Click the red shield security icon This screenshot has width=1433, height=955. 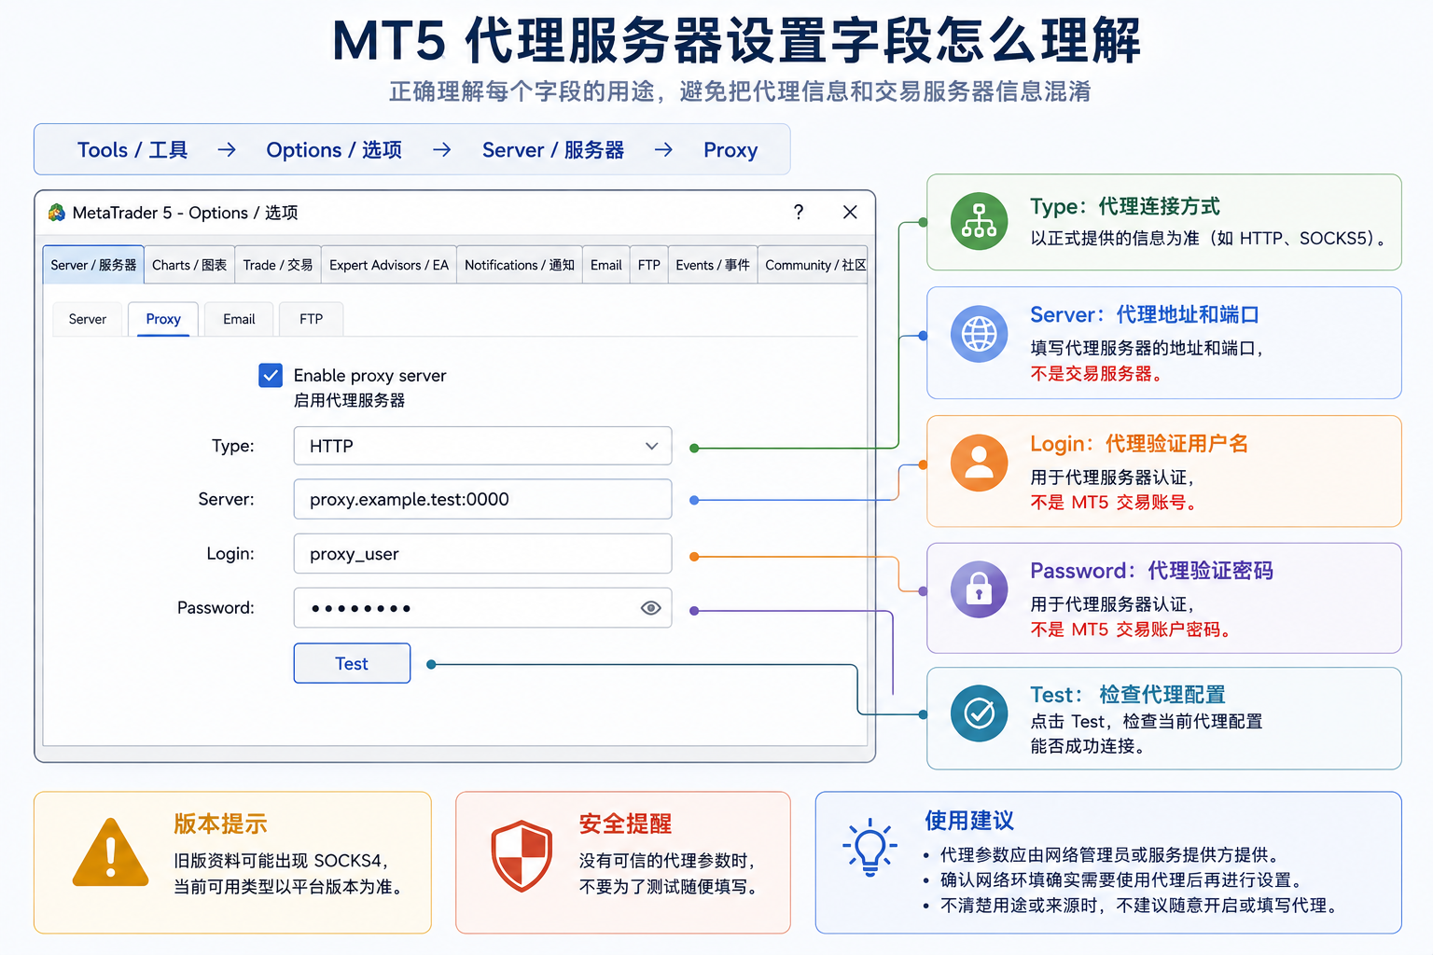pyautogui.click(x=522, y=856)
